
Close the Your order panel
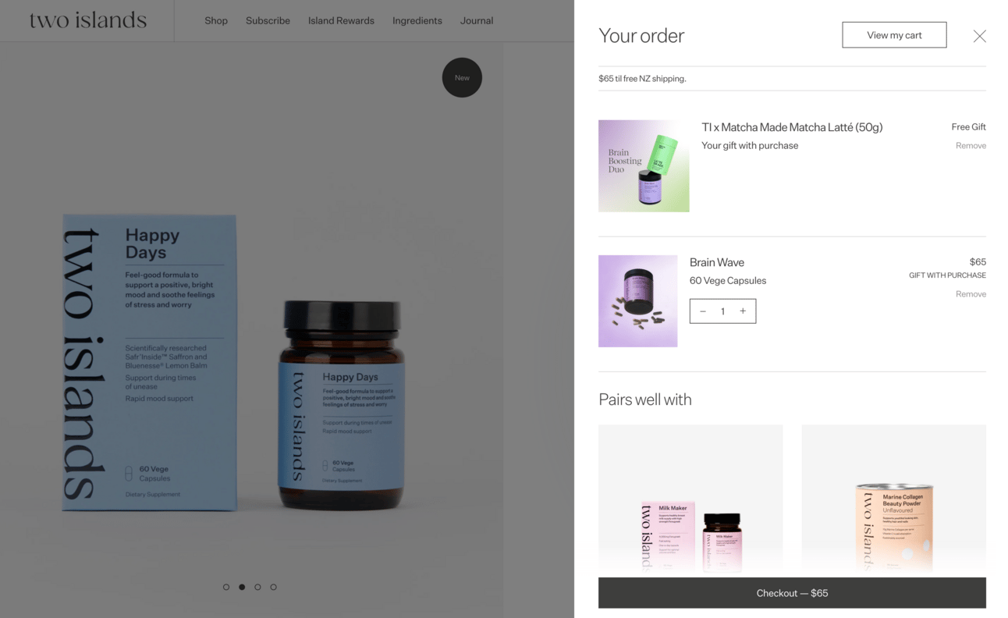click(x=979, y=36)
